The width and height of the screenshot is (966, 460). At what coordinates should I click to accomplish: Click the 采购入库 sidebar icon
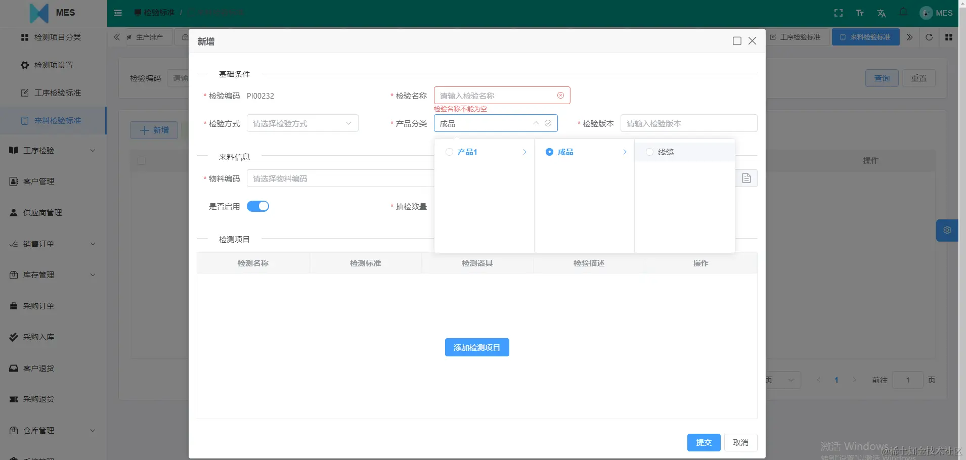(14, 337)
